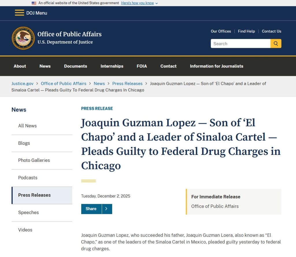The image size is (296, 257).
Task: Expand "Here's how you know" disclosure
Action: (139, 3)
